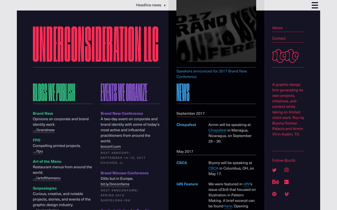337x210 pixels.
Task: Open the Brand New blog title link
Action: tap(43, 113)
